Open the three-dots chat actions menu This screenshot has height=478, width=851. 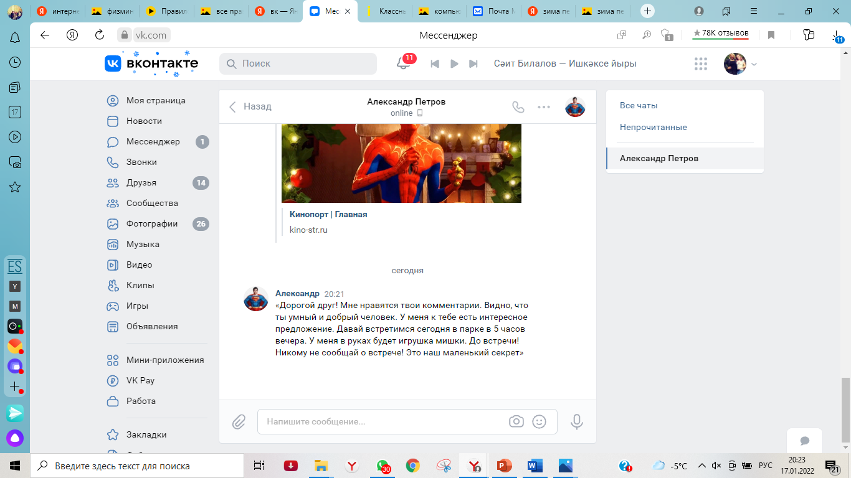(544, 106)
